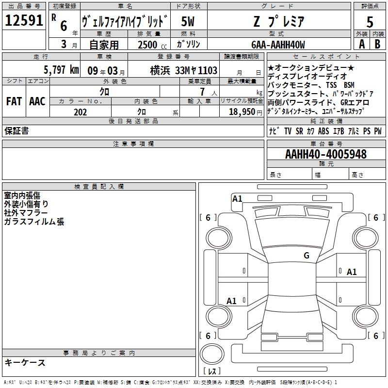Click the 幅 dimension field

click(330, 174)
